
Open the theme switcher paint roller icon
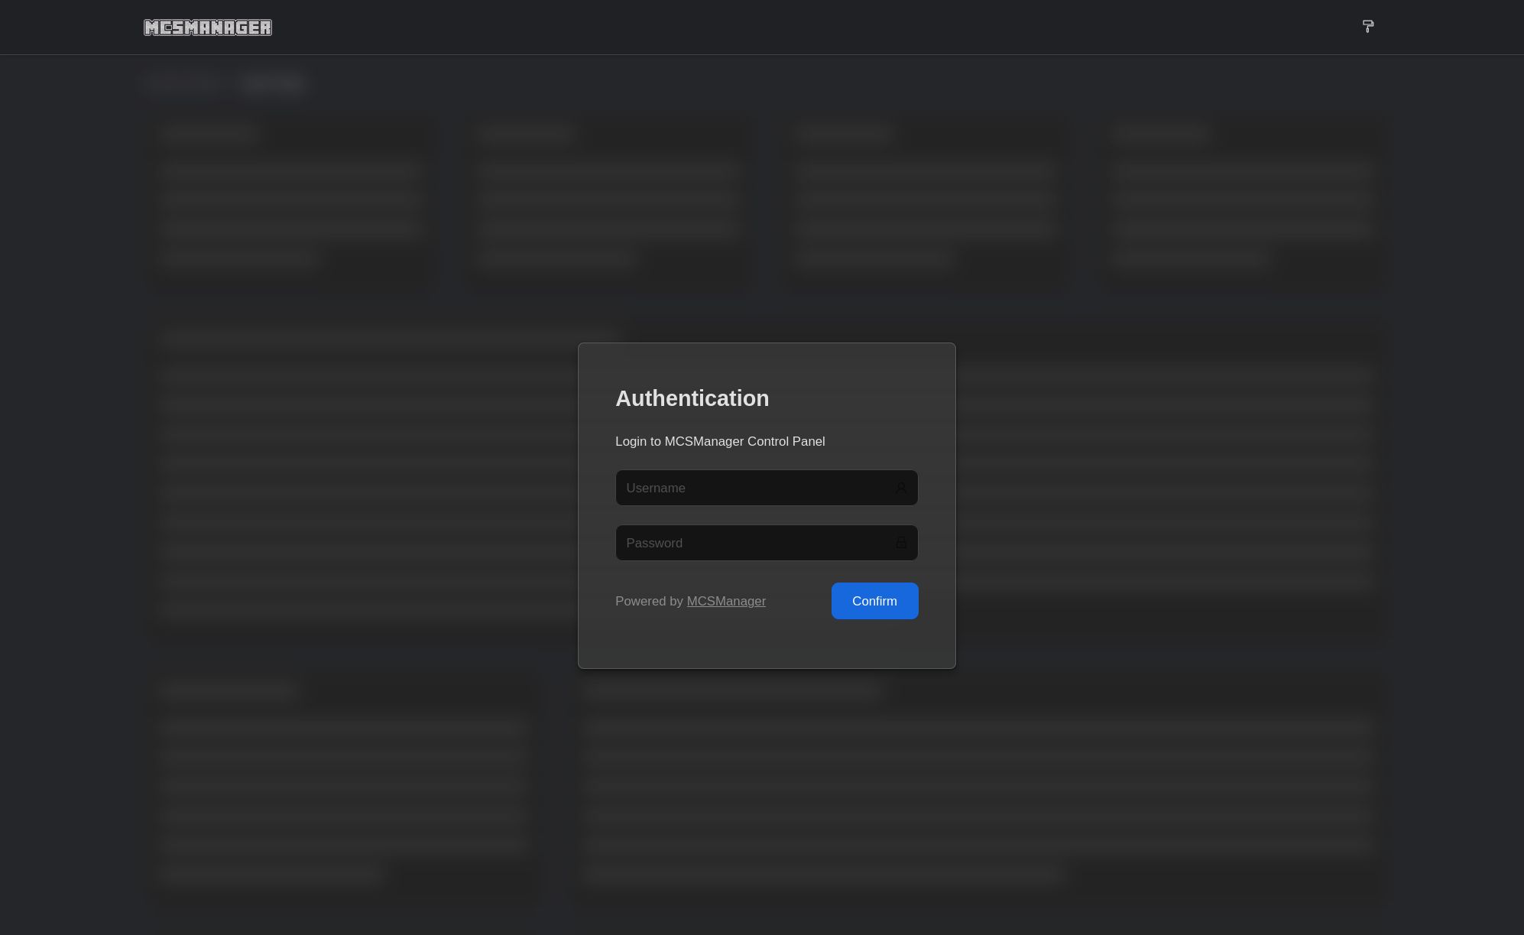(x=1368, y=27)
